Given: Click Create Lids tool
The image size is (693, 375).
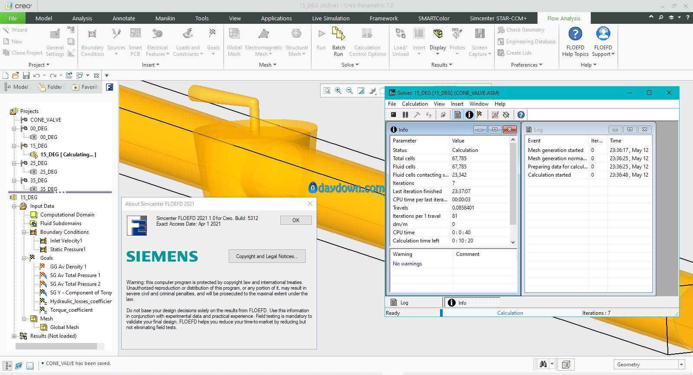Looking at the screenshot, I should tap(515, 53).
